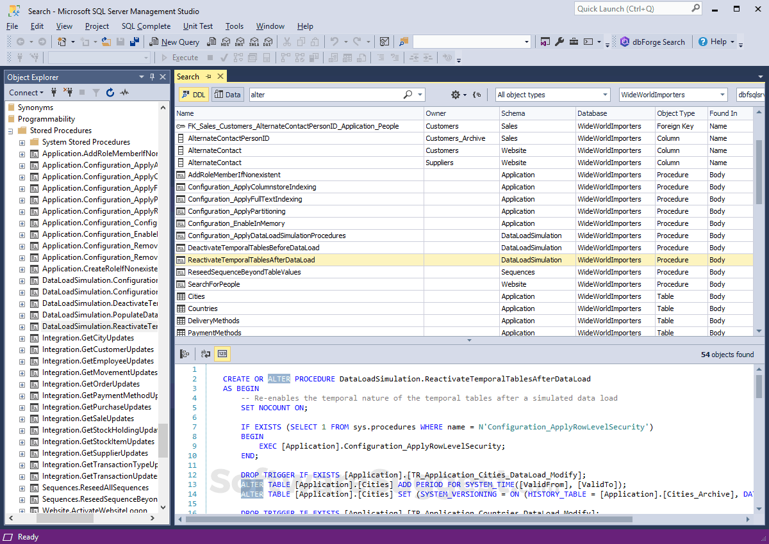Screen dimensions: 769x544
Task: Open the SQL Complete menu
Action: point(146,26)
